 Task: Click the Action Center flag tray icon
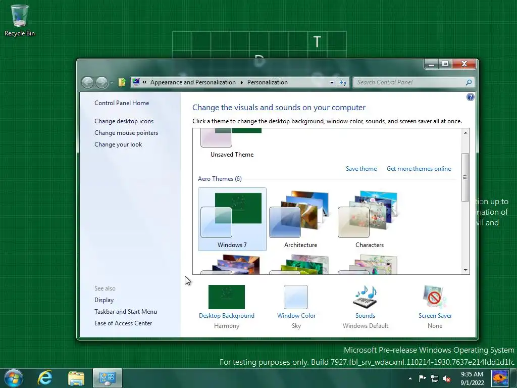[x=423, y=378]
